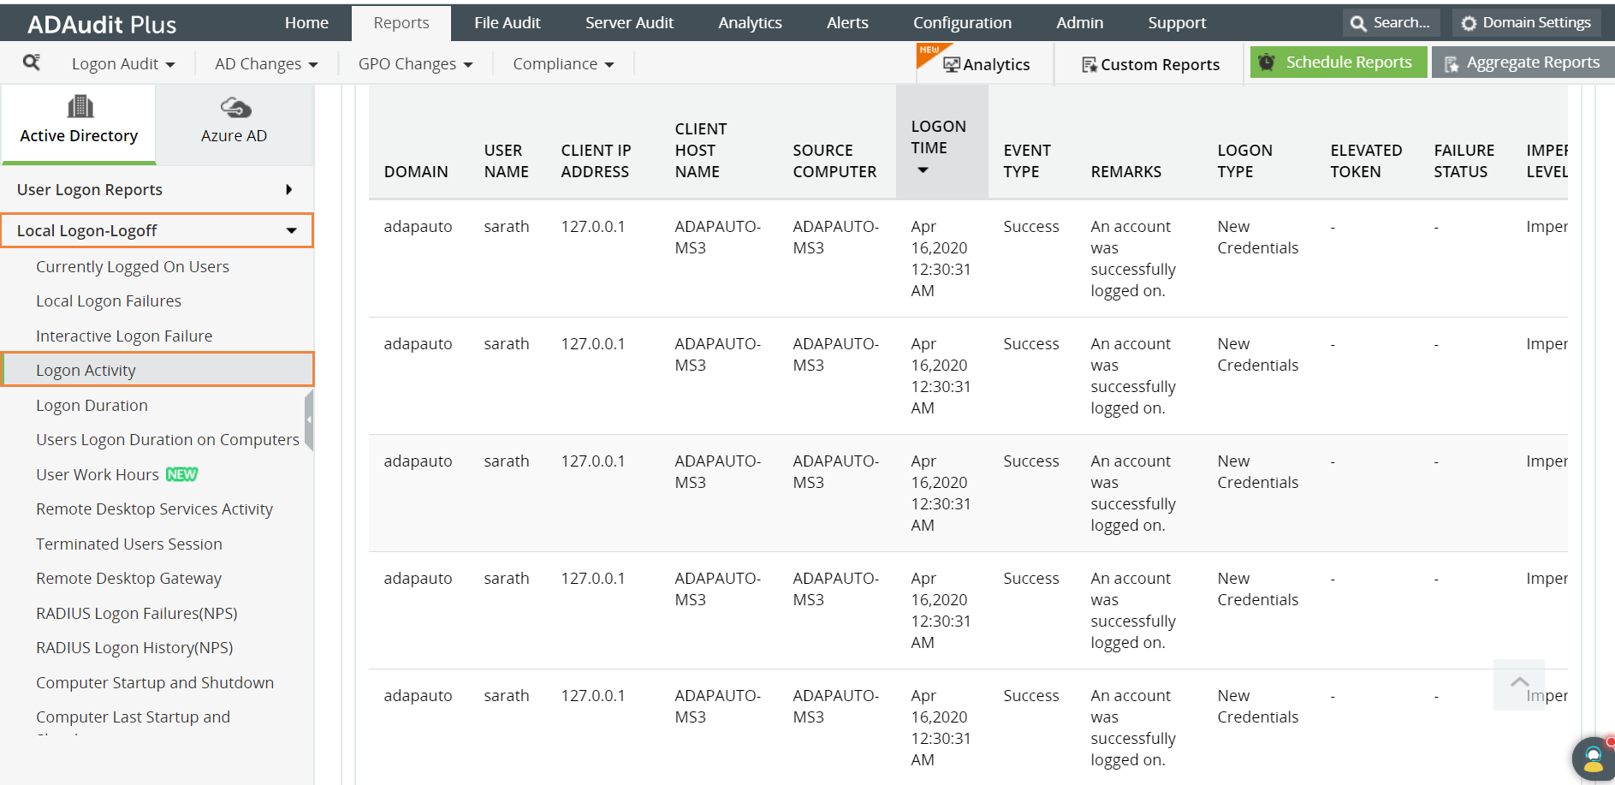1615x785 pixels.
Task: Open the Logon Audit dropdown
Action: click(x=123, y=64)
